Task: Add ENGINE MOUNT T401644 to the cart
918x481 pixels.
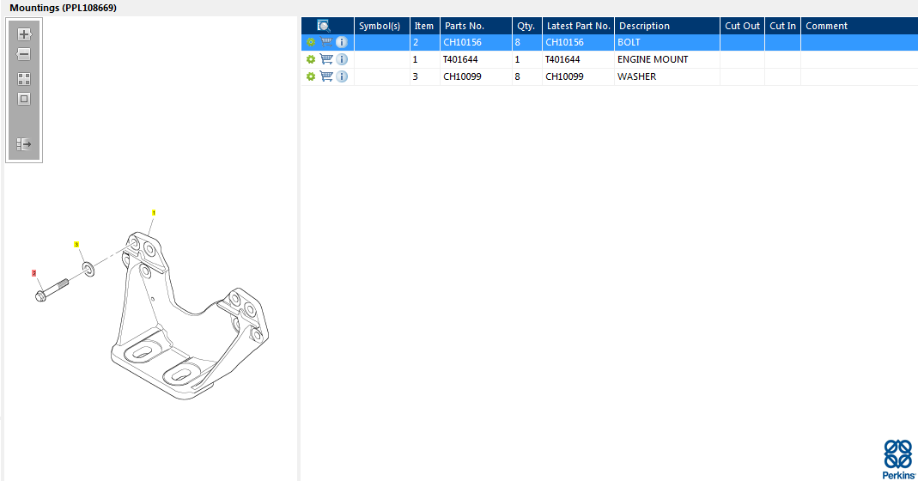Action: 326,59
